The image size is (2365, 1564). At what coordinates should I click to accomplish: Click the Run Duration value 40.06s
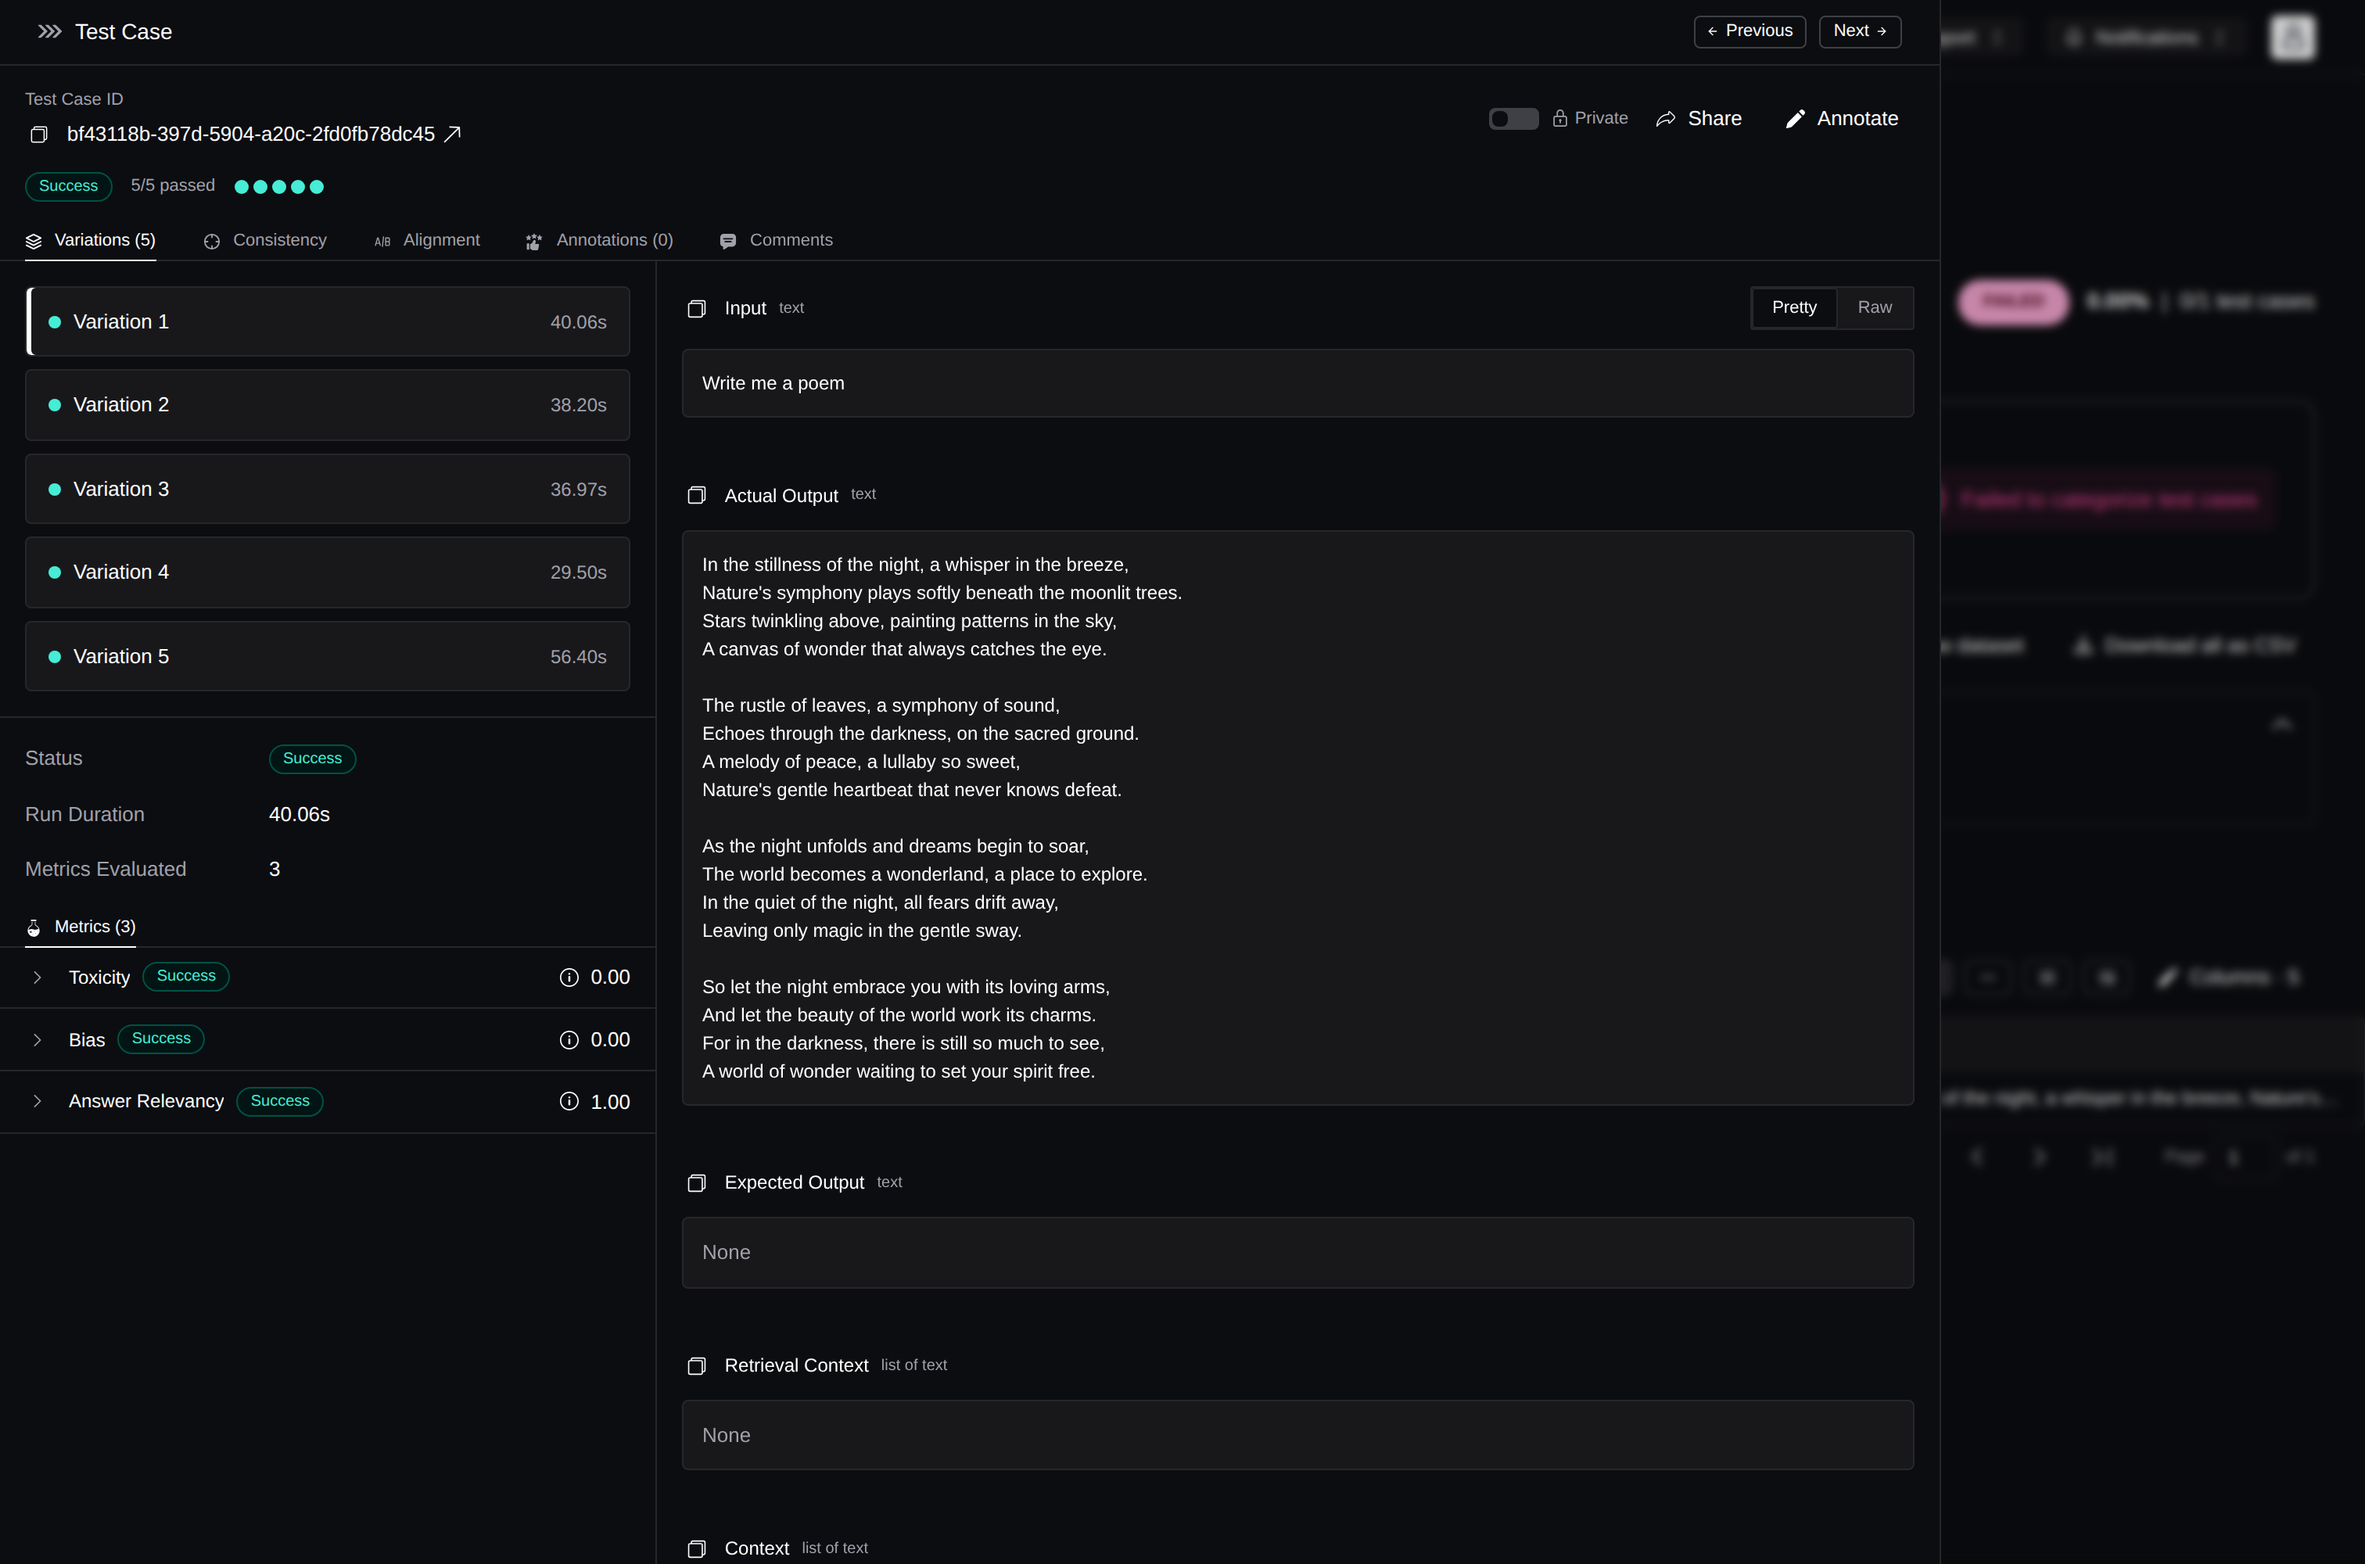(300, 815)
